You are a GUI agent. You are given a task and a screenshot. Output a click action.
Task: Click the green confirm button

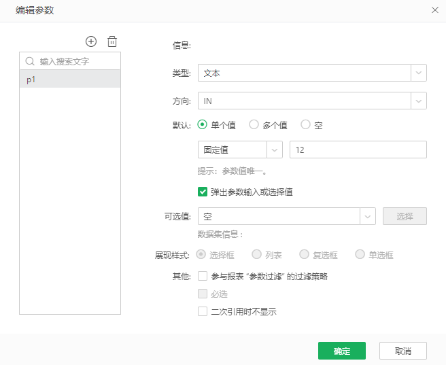point(341,351)
